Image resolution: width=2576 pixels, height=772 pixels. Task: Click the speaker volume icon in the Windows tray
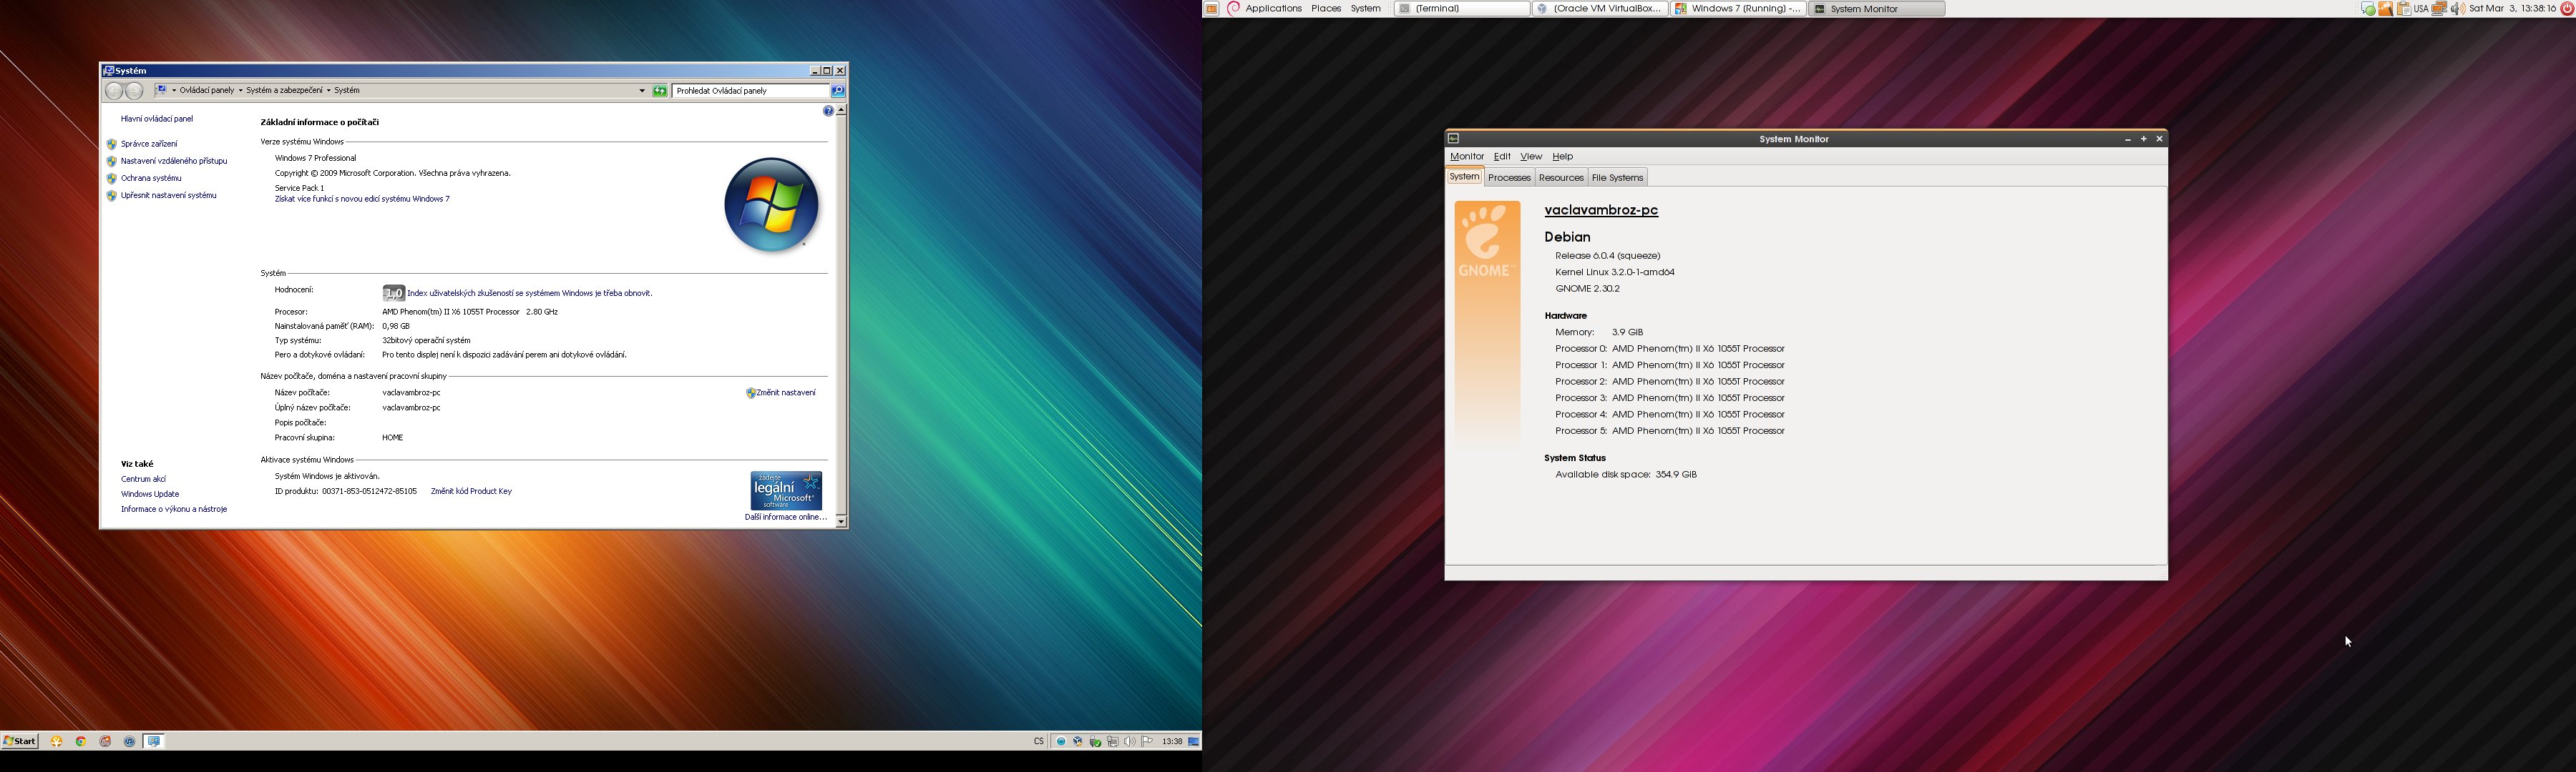(1130, 741)
